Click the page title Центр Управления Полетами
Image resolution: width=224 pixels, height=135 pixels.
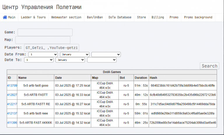(x=42, y=7)
